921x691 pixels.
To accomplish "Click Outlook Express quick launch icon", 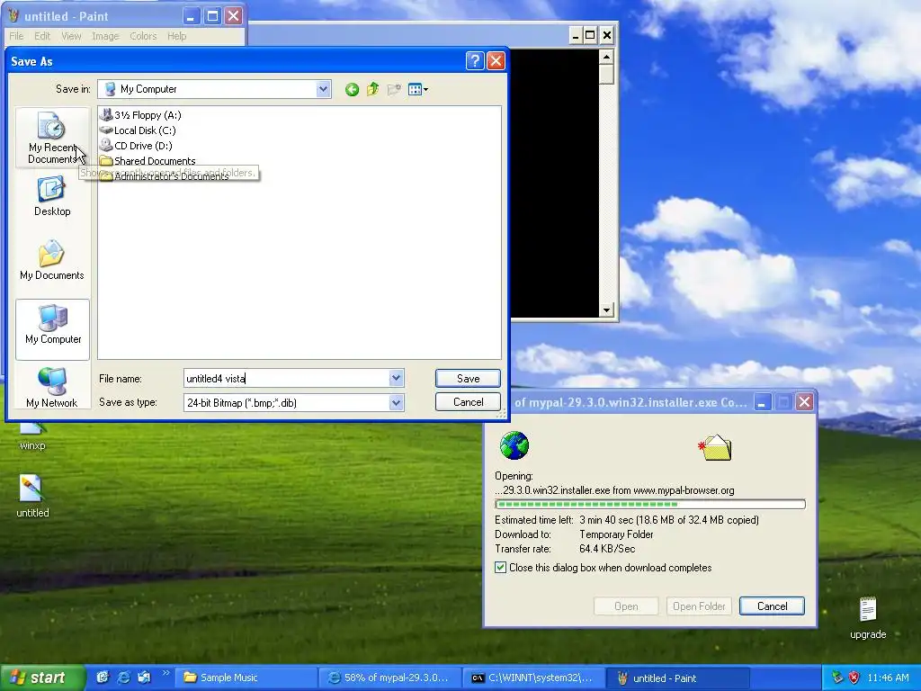I will (x=143, y=678).
